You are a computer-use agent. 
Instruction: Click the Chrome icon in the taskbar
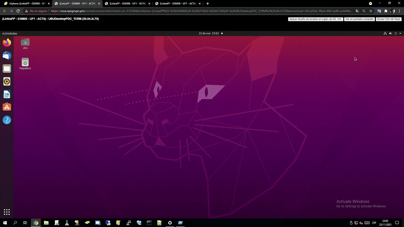(x=36, y=223)
